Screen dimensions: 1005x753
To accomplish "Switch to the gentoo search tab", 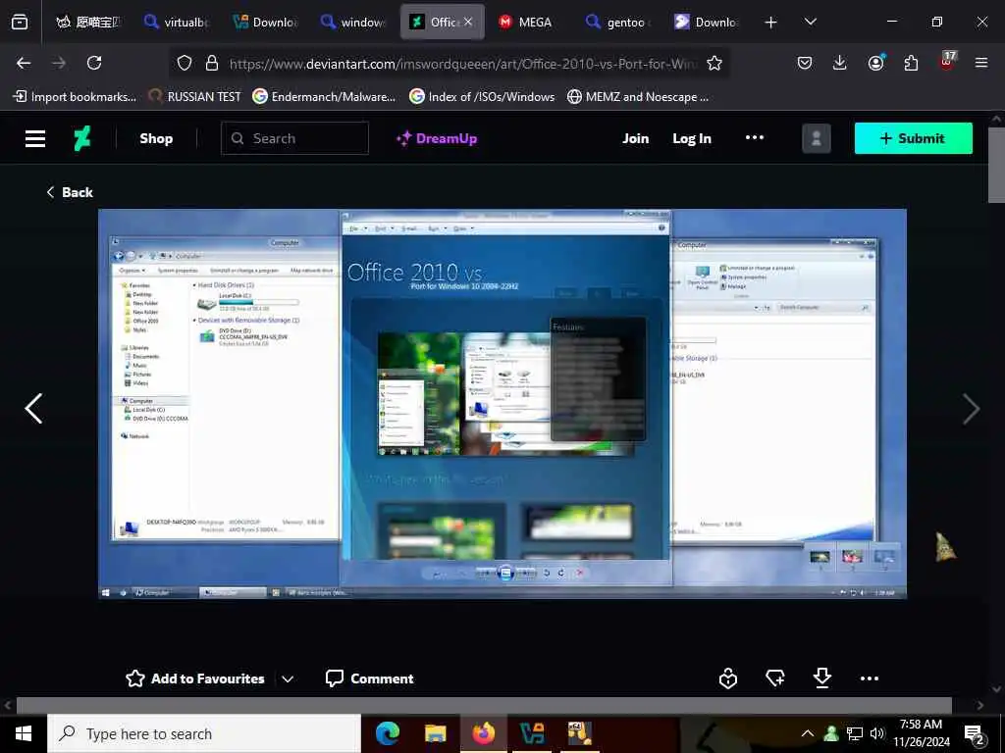I will click(x=618, y=22).
